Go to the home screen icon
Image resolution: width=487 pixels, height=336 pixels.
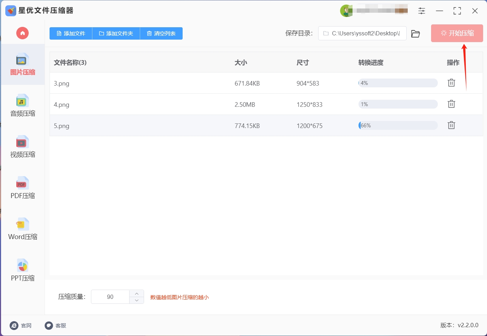(x=22, y=33)
